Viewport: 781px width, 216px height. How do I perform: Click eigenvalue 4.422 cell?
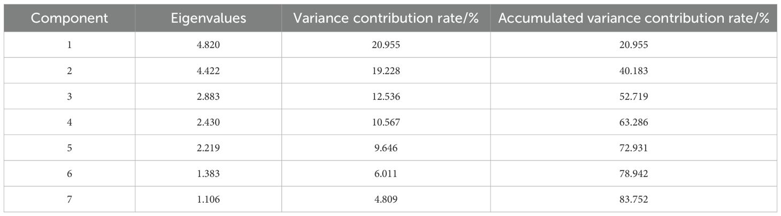208,70
